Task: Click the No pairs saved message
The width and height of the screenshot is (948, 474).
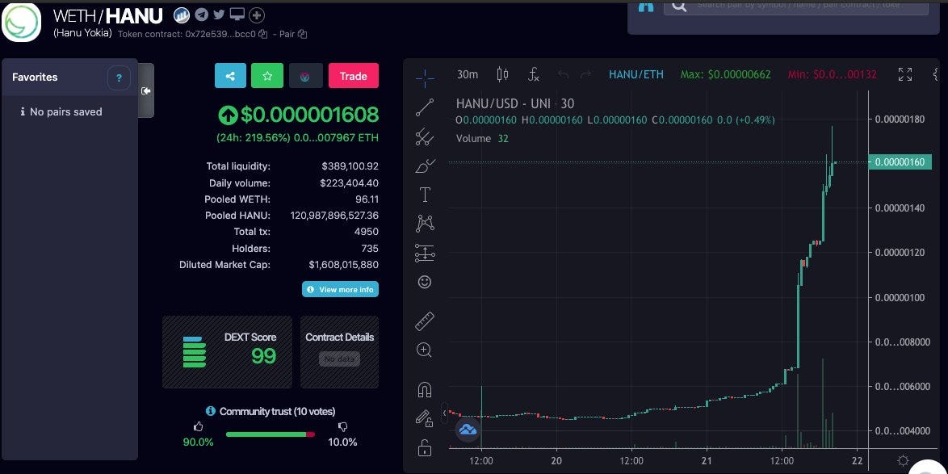Action: (x=61, y=112)
